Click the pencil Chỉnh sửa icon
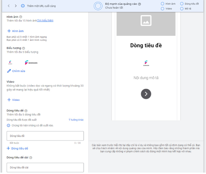 point(9,71)
